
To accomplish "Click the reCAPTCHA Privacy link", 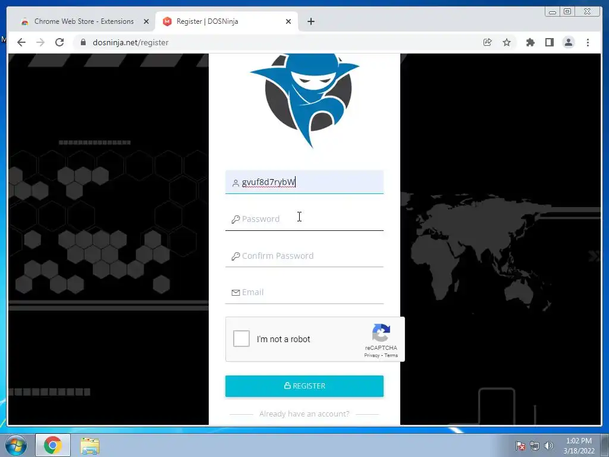I will pyautogui.click(x=372, y=355).
